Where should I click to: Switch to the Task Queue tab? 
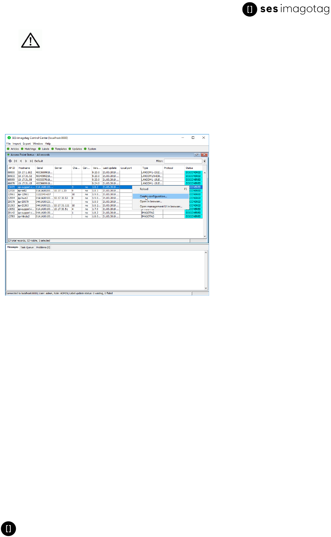click(x=27, y=247)
